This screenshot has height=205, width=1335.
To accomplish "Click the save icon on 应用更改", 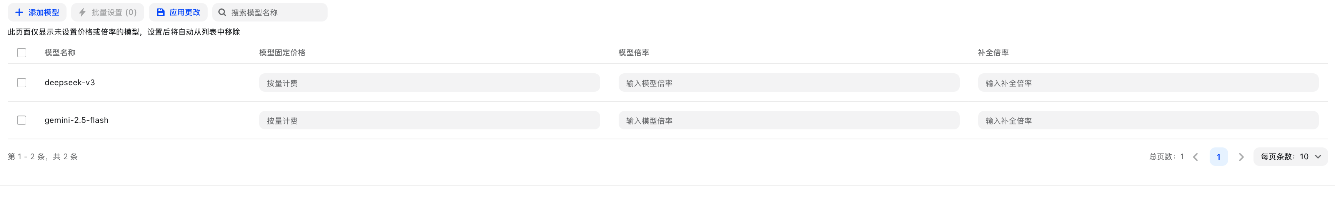I will pos(161,12).
